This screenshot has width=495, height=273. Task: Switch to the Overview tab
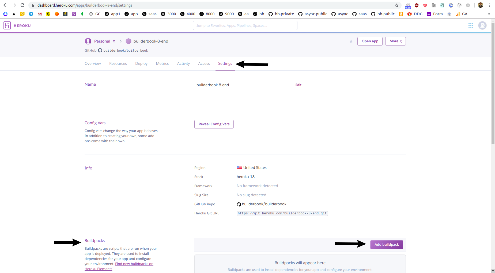93,63
